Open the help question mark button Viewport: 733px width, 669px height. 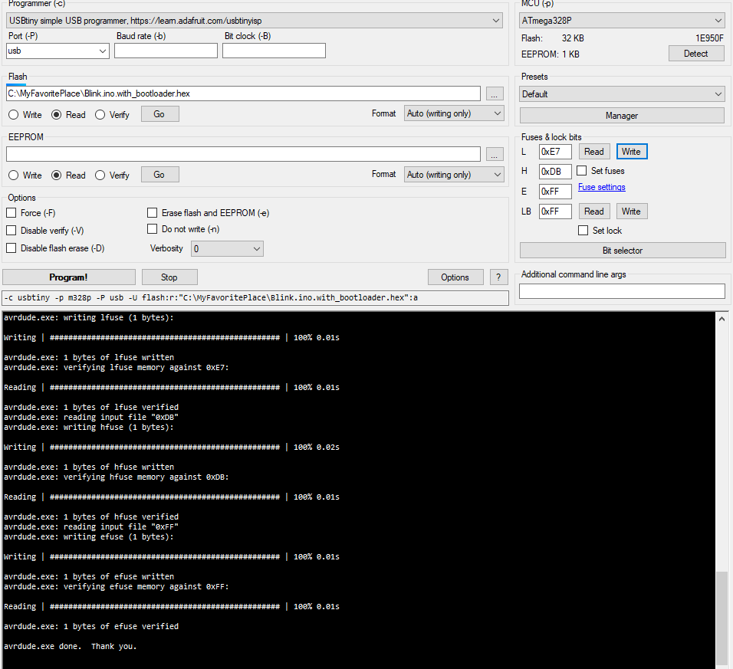tap(498, 277)
